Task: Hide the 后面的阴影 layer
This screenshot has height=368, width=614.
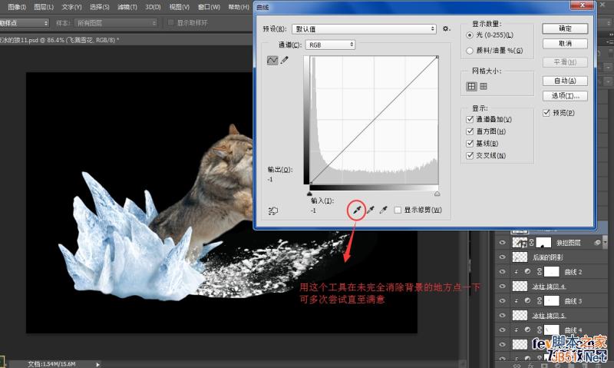Action: (x=503, y=257)
